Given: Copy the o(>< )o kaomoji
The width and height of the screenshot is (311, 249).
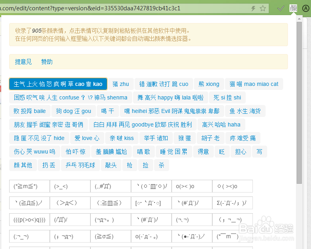Looking at the screenshot, I should tap(192, 186).
